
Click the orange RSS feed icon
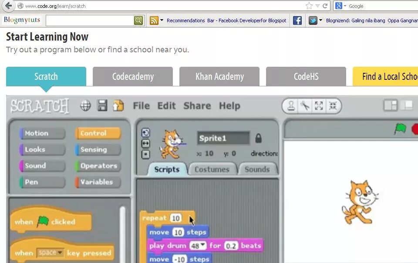click(154, 20)
